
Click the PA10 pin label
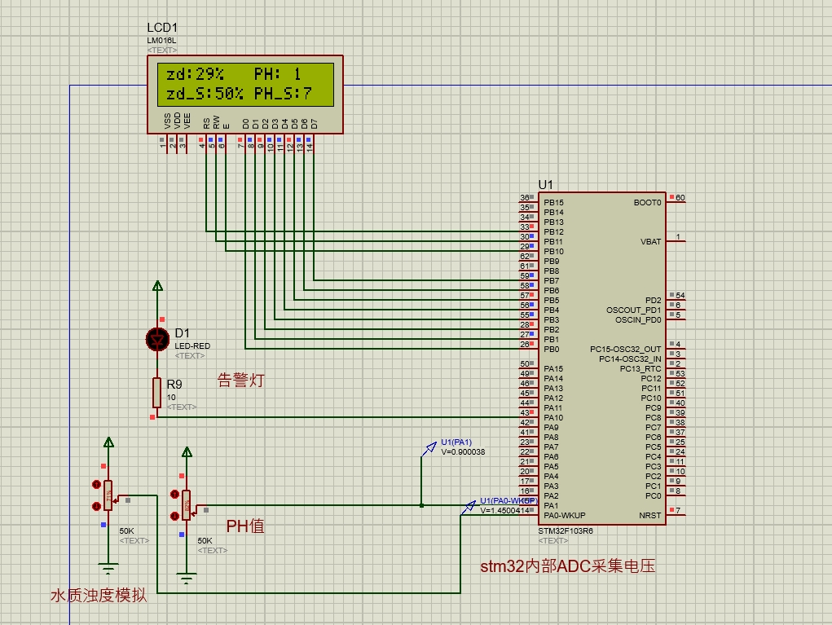pyautogui.click(x=553, y=417)
